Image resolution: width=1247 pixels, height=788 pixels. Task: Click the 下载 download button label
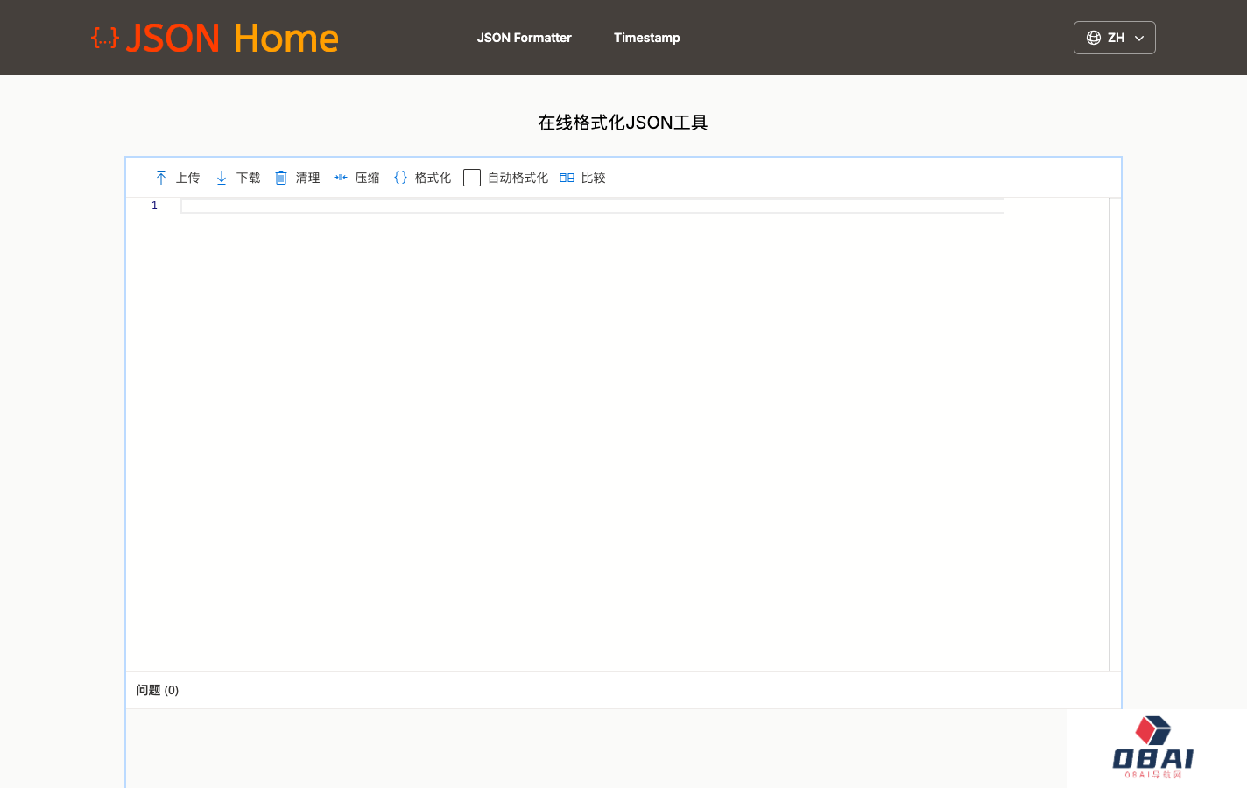point(249,178)
